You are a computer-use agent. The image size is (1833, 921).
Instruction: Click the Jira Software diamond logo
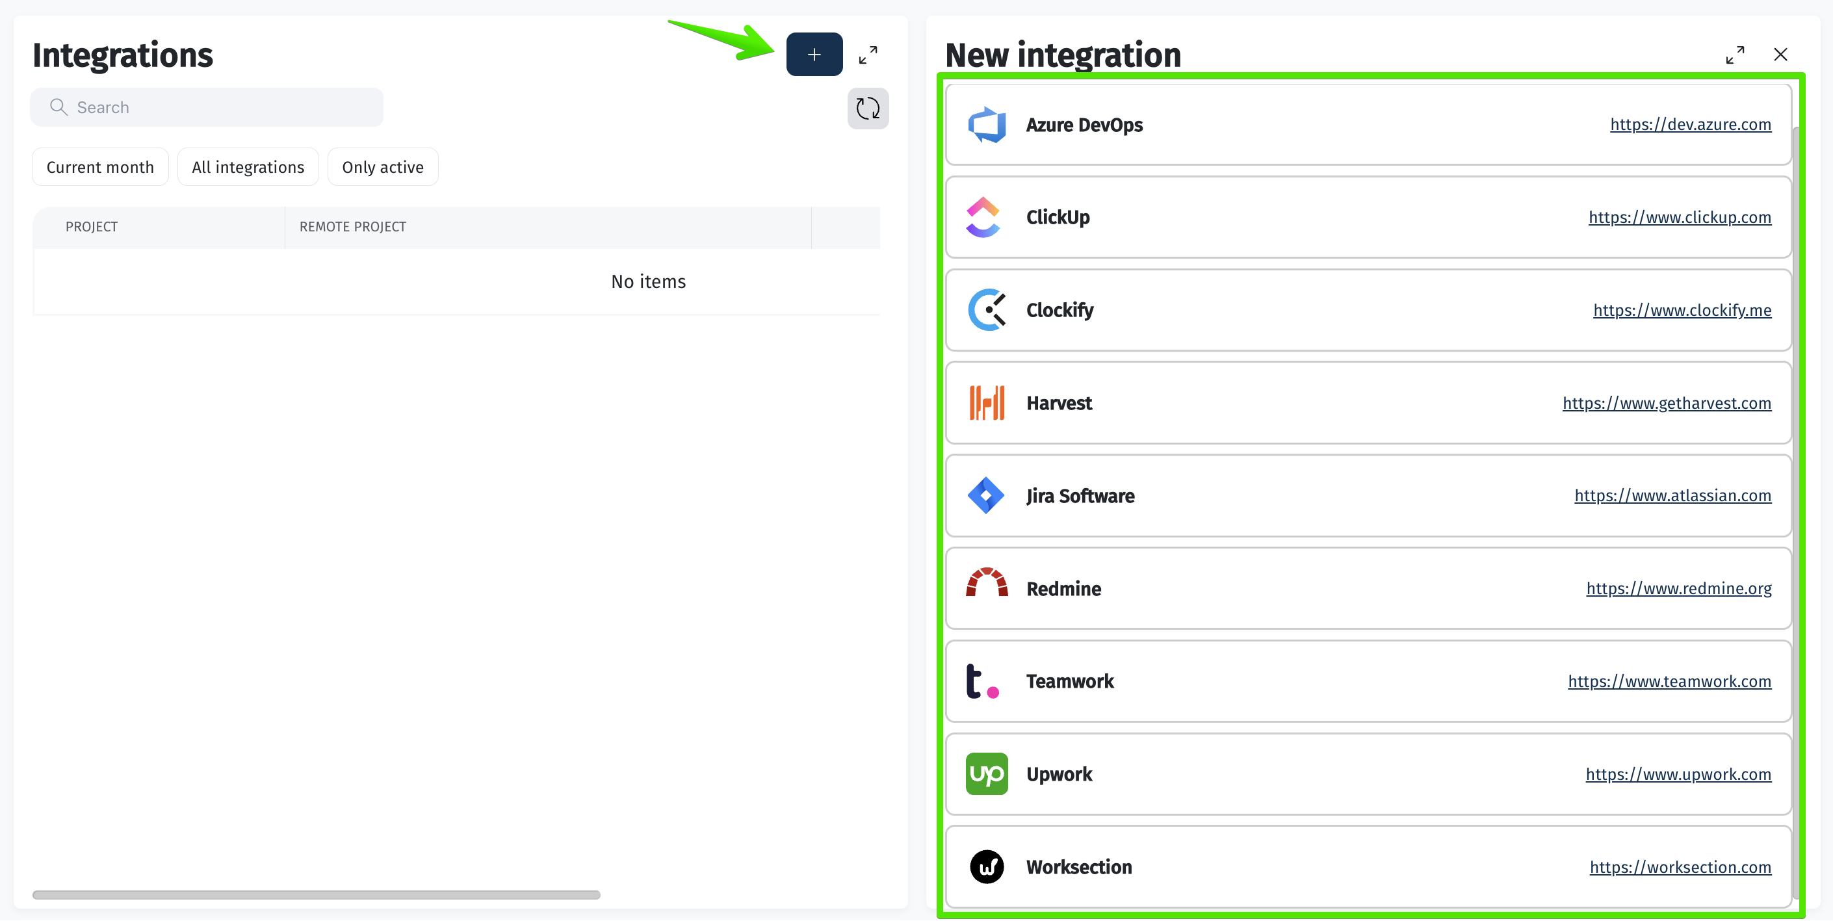tap(985, 495)
